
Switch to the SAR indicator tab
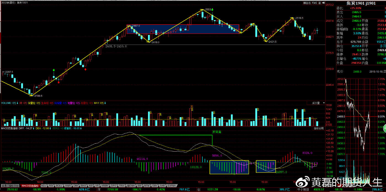[162, 186]
